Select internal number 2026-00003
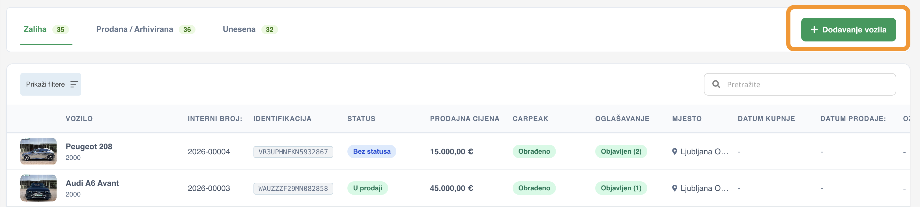The height and width of the screenshot is (207, 920). [x=209, y=188]
